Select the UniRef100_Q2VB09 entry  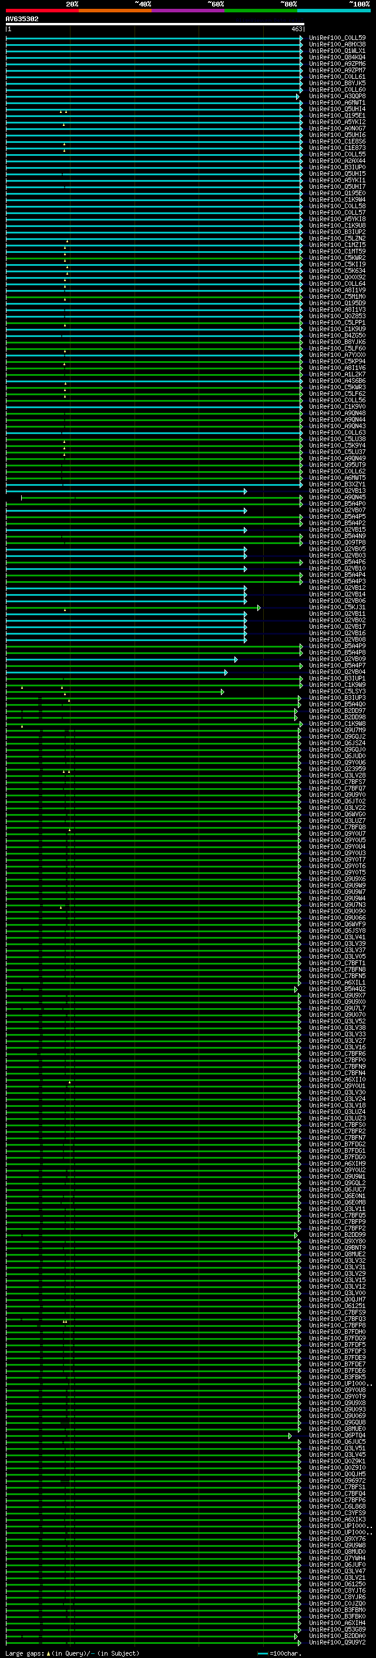coord(337,659)
